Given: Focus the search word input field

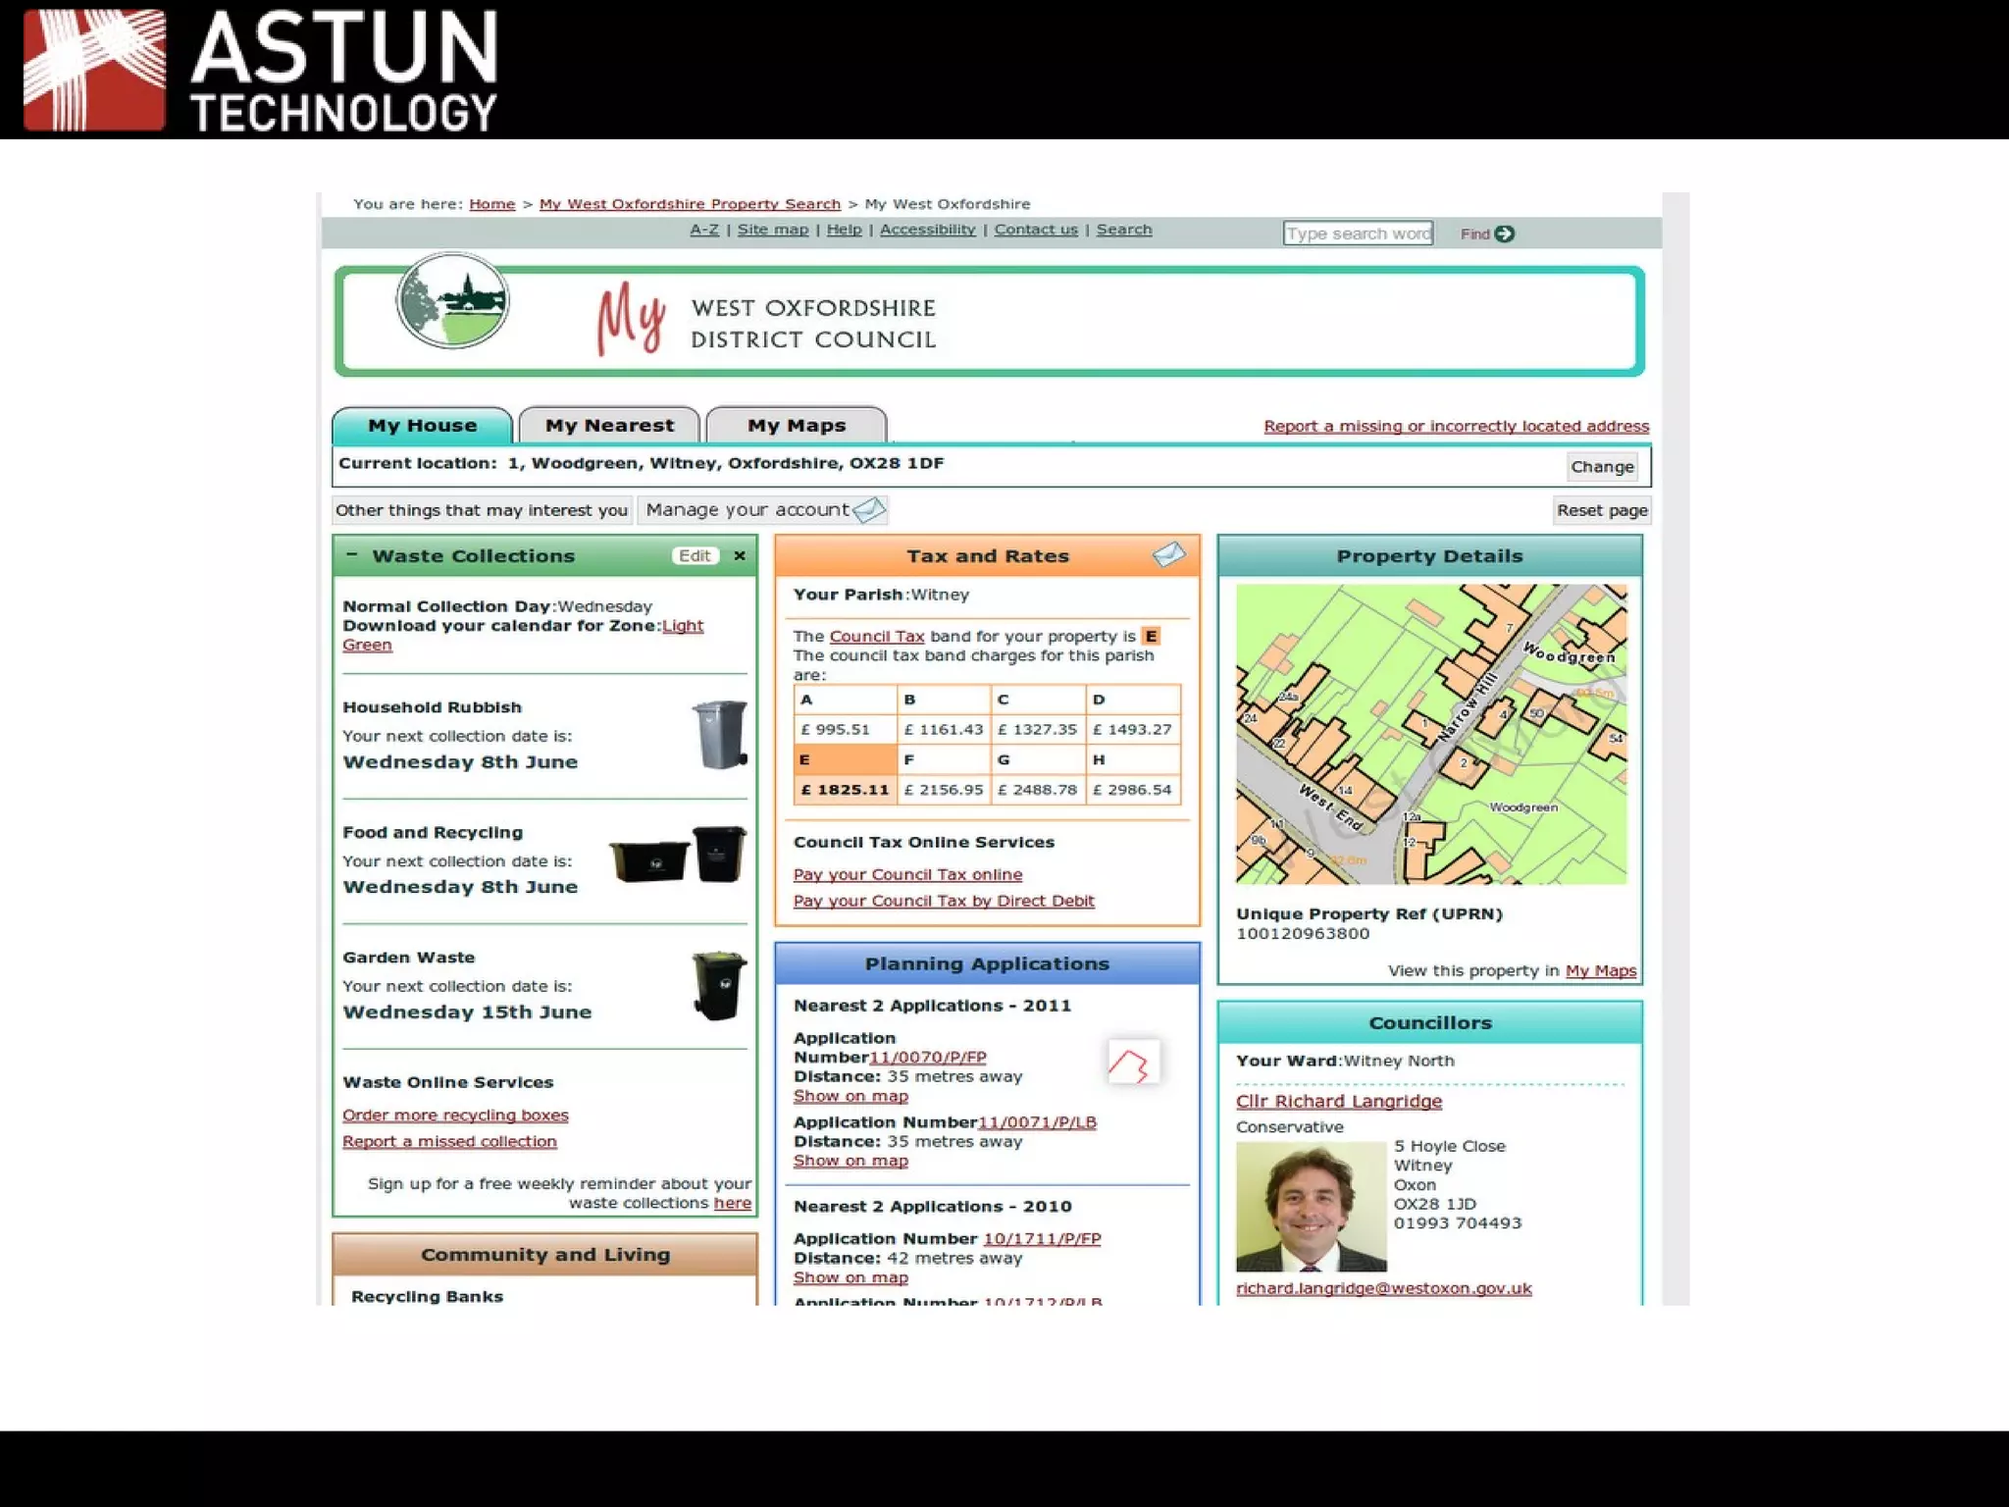Looking at the screenshot, I should point(1357,234).
